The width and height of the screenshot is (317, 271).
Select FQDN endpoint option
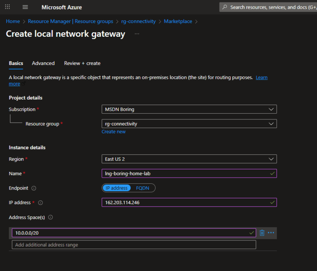142,188
